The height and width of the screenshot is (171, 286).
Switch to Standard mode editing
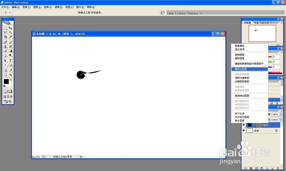pyautogui.click(x=5, y=91)
